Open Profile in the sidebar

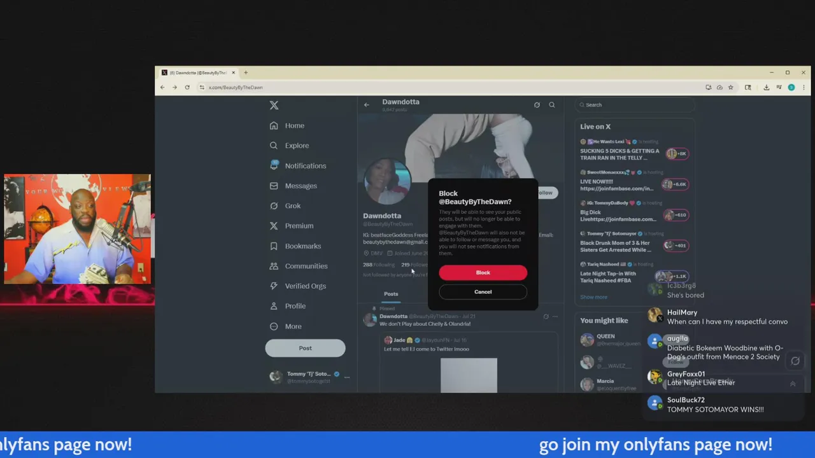(295, 306)
